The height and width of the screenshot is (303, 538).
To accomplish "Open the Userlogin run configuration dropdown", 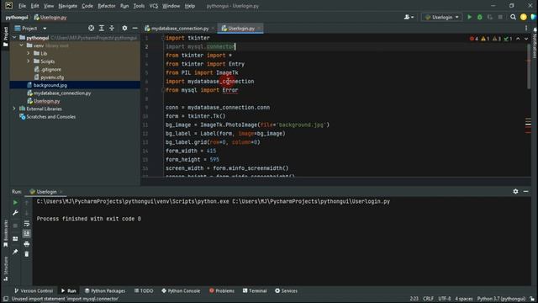I will click(x=441, y=17).
